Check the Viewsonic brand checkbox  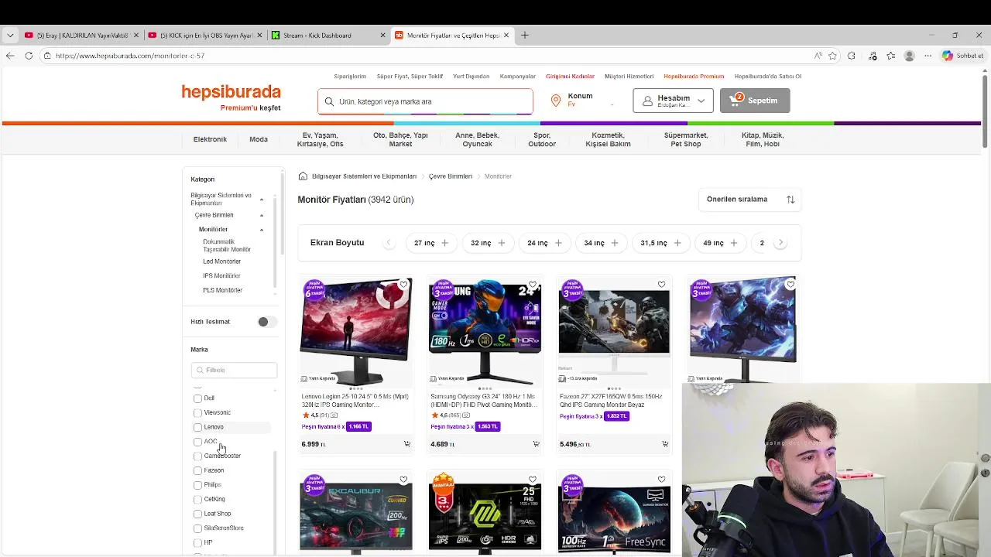point(197,413)
